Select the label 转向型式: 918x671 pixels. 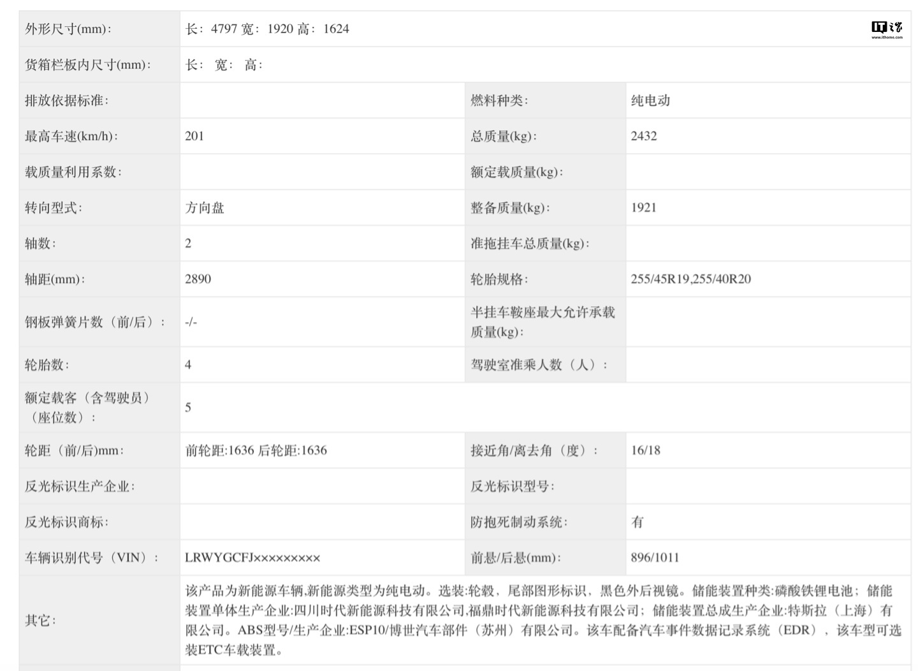tap(54, 207)
